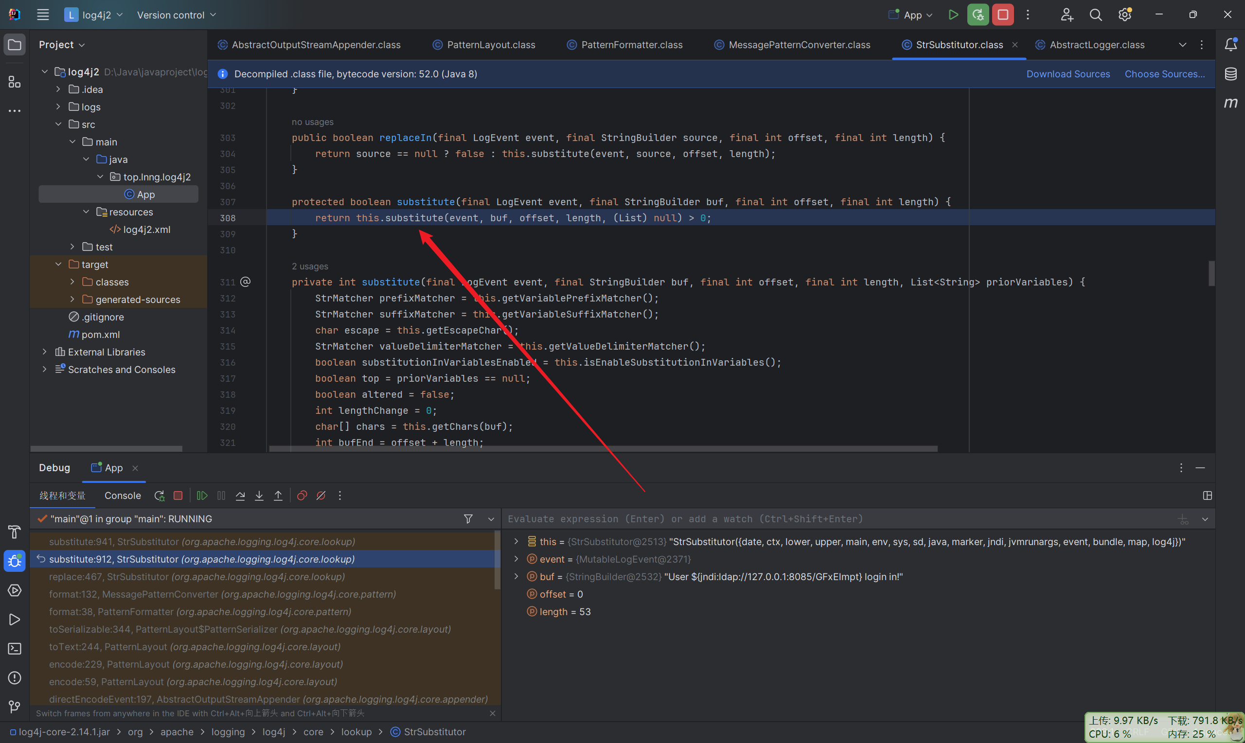Viewport: 1245px width, 743px height.
Task: Click the green Run button
Action: tap(953, 15)
